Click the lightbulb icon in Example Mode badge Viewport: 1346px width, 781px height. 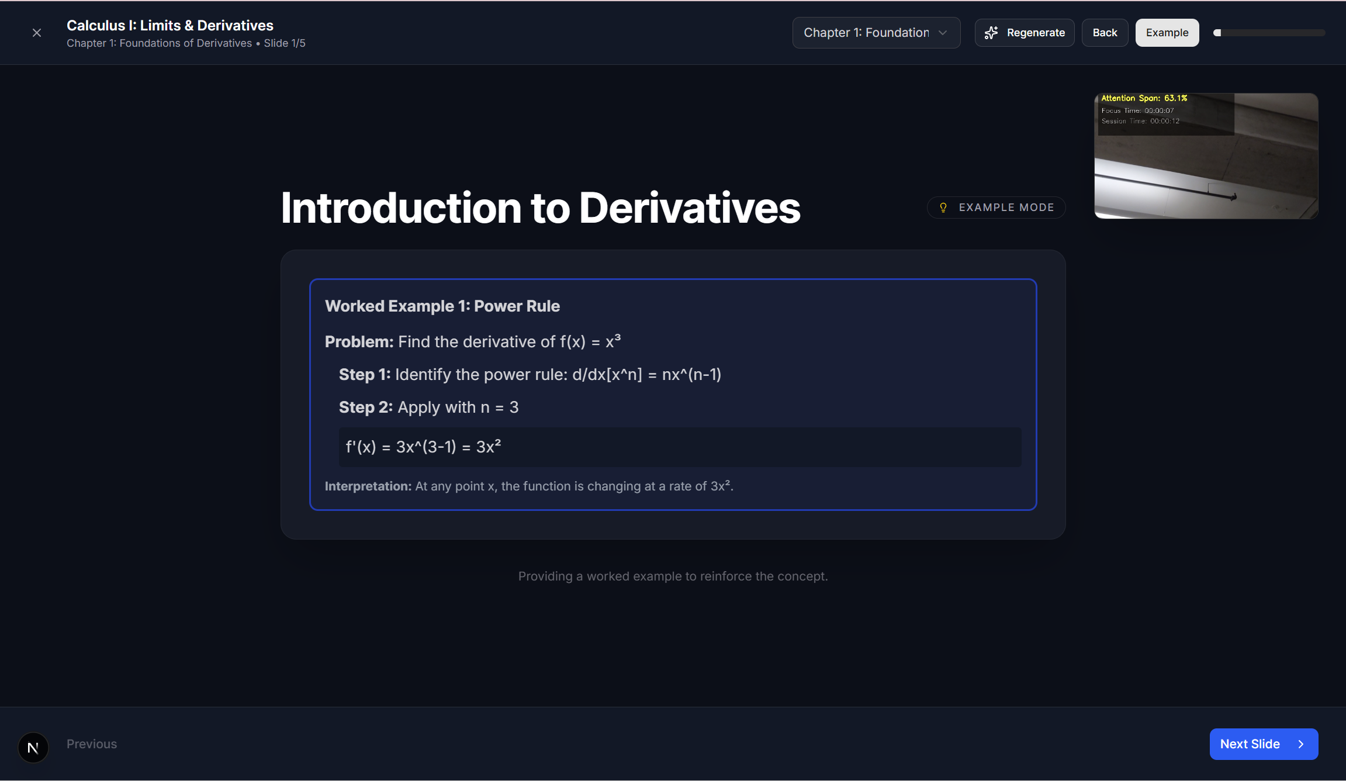click(x=943, y=208)
